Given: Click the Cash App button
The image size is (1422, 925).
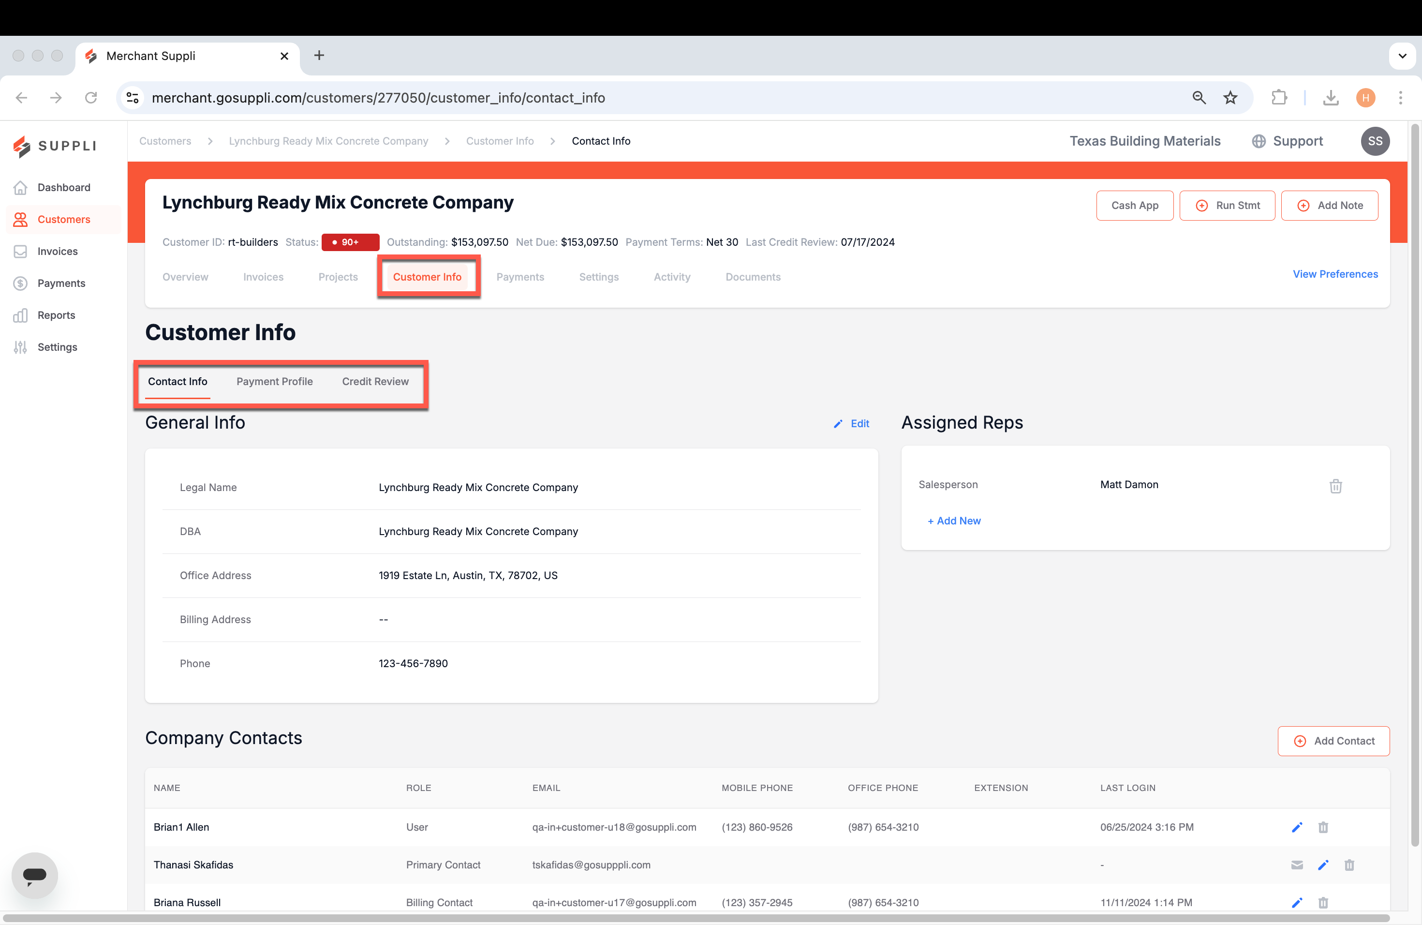Looking at the screenshot, I should point(1134,206).
